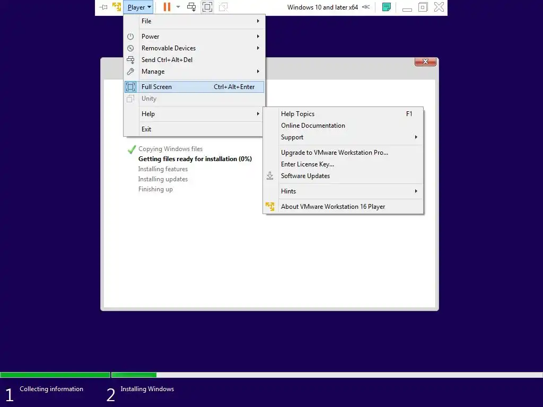Click the Help menu item
543x407 pixels.
[x=194, y=114]
